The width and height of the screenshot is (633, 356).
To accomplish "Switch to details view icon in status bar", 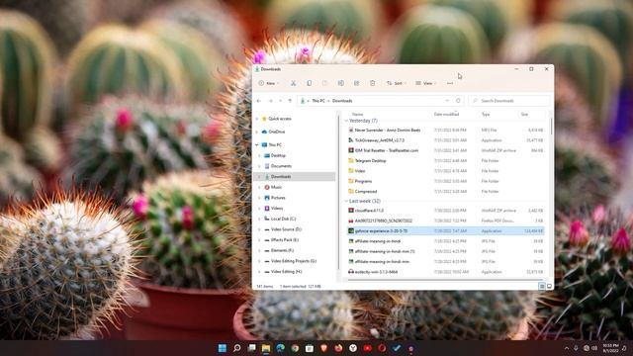I will click(x=542, y=286).
